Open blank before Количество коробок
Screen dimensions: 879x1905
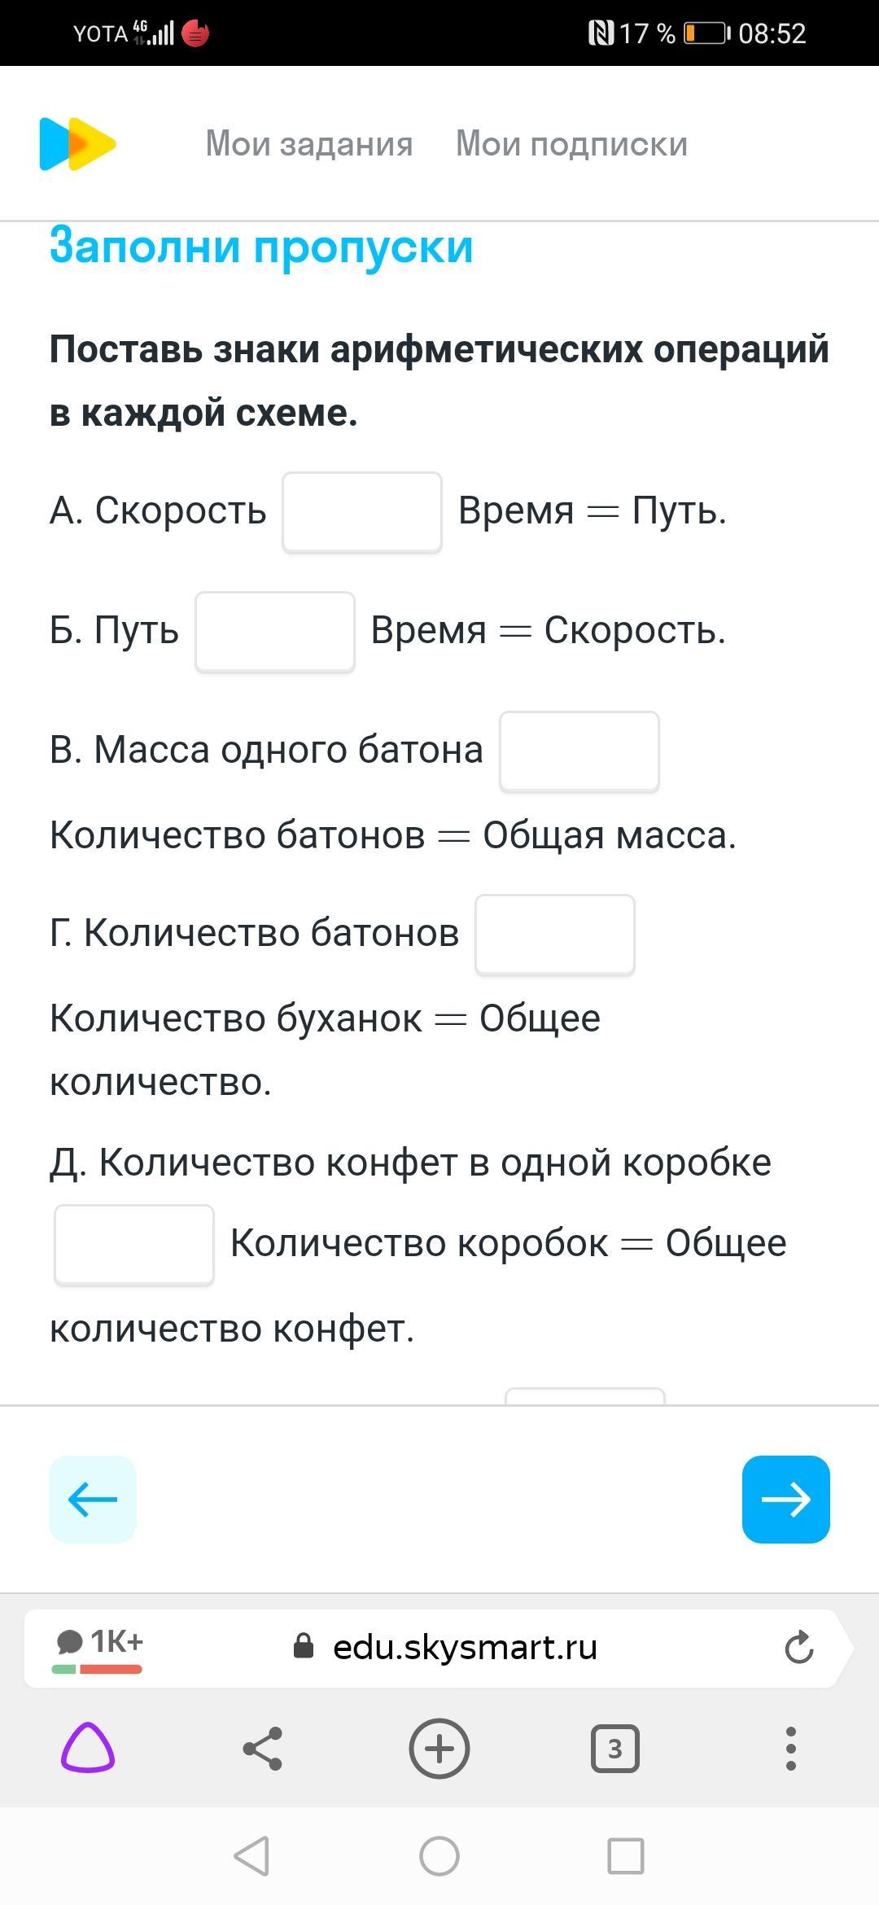click(x=134, y=1245)
